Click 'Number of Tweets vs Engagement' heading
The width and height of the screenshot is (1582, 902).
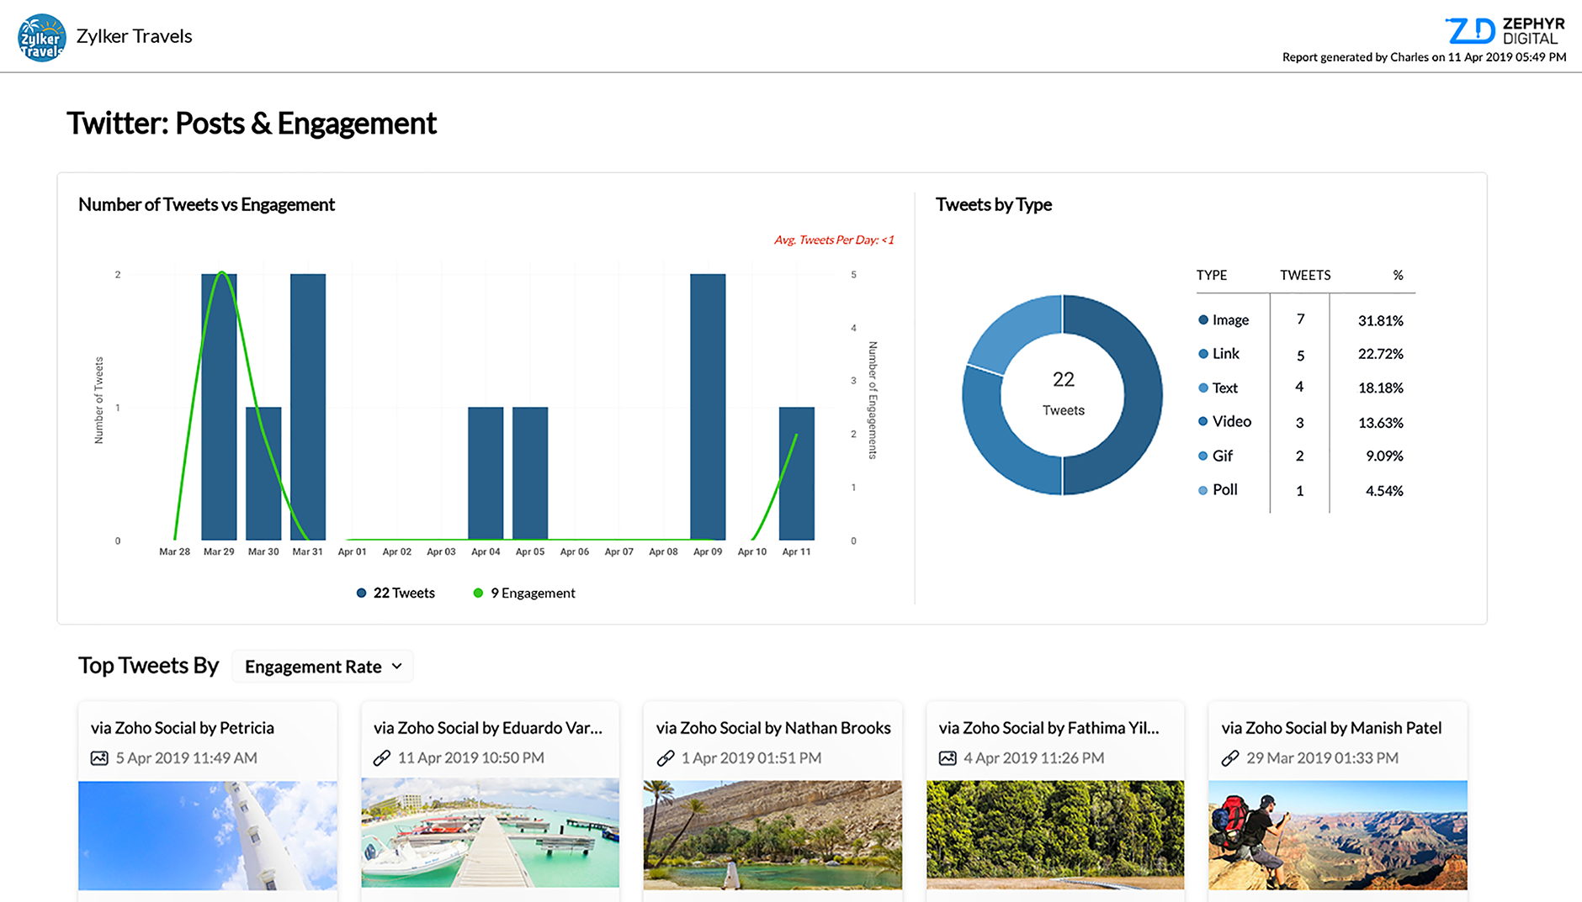(x=207, y=205)
